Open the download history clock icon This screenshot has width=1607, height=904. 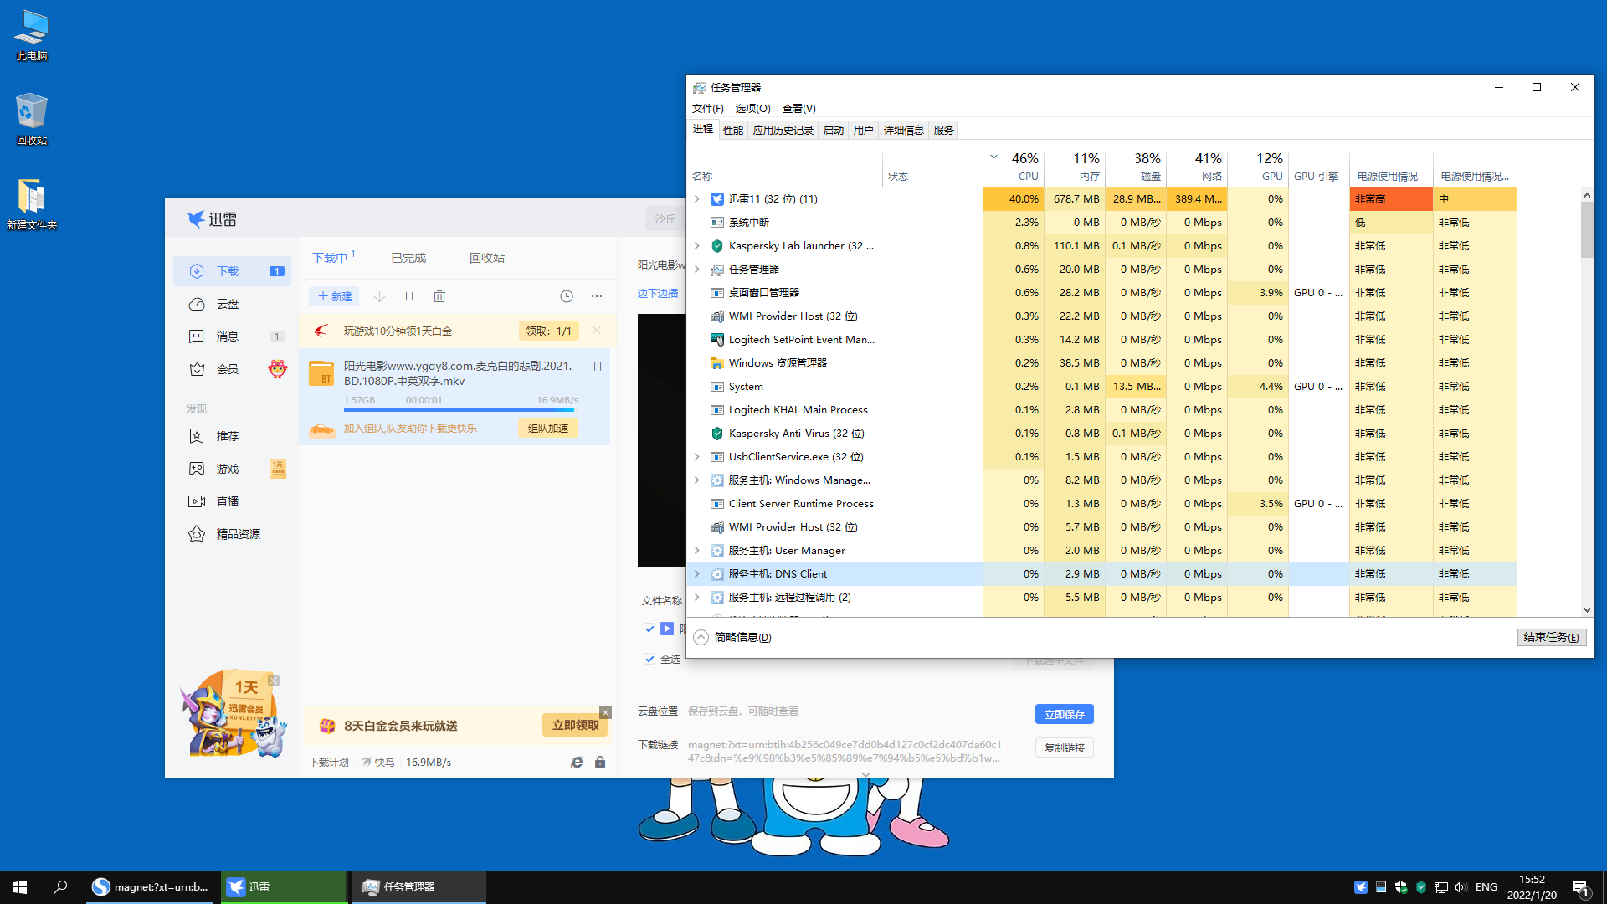[x=567, y=296]
